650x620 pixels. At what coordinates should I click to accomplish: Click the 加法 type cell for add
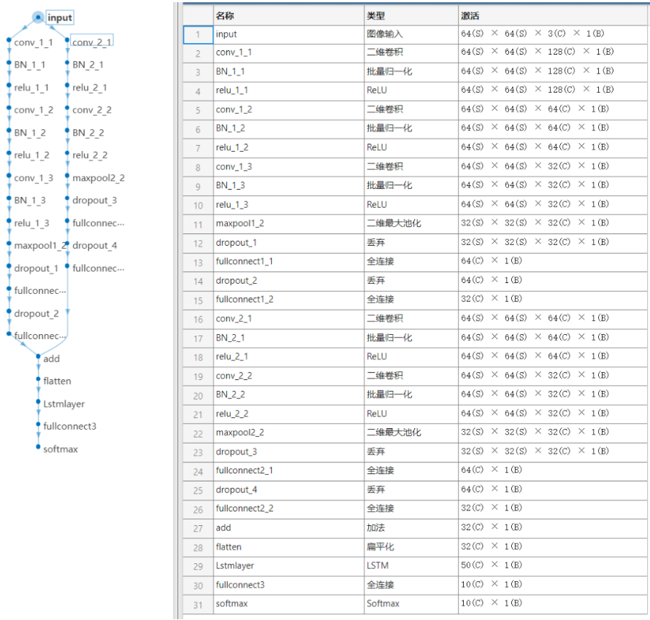pos(410,527)
